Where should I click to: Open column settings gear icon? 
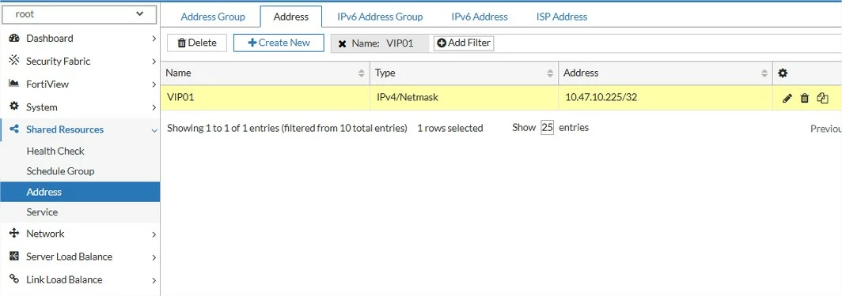coord(783,73)
